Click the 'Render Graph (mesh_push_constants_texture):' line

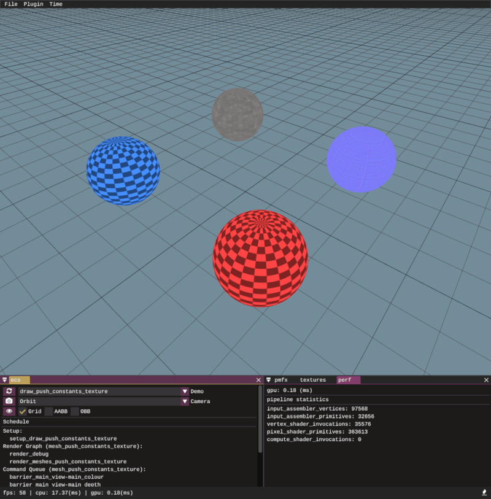(x=73, y=446)
